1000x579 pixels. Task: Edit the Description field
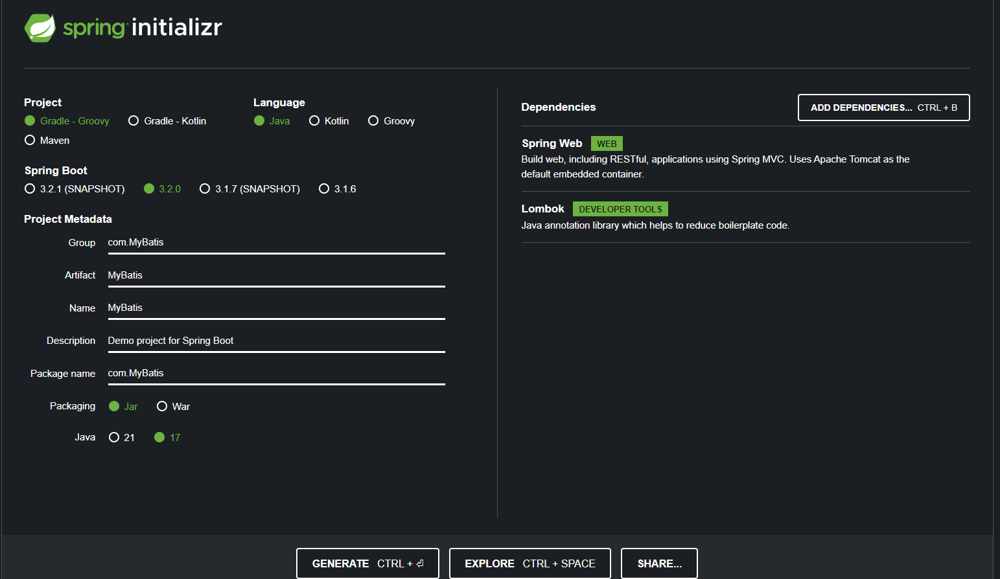tap(276, 341)
